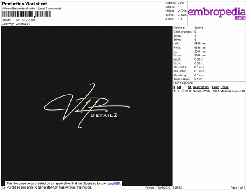Select the Width value 3.83 in
This screenshot has width=247, height=191.
[182, 15]
